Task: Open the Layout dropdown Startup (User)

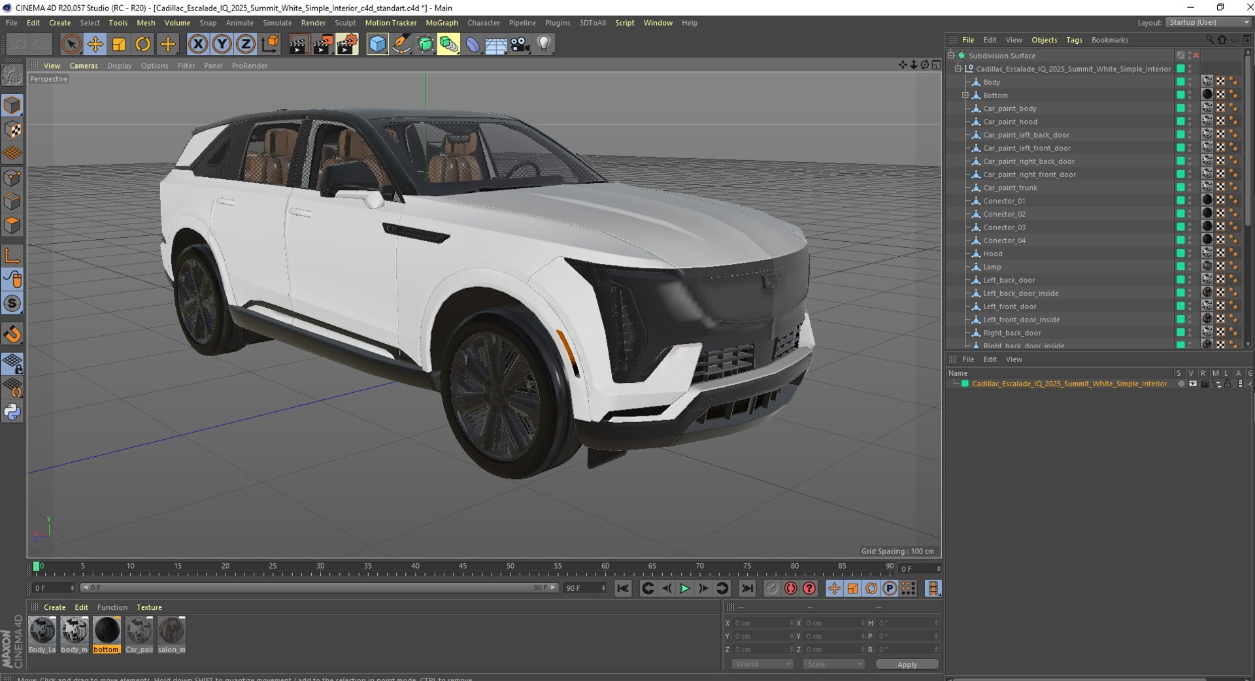Action: point(1208,22)
